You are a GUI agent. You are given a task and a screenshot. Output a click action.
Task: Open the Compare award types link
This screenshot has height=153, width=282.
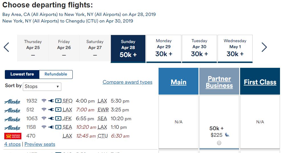click(127, 82)
